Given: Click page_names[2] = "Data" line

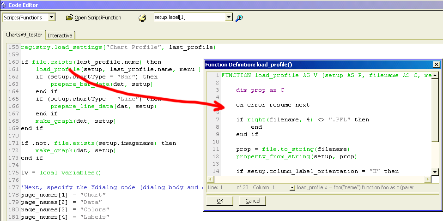Looking at the screenshot, I should [x=61, y=202].
